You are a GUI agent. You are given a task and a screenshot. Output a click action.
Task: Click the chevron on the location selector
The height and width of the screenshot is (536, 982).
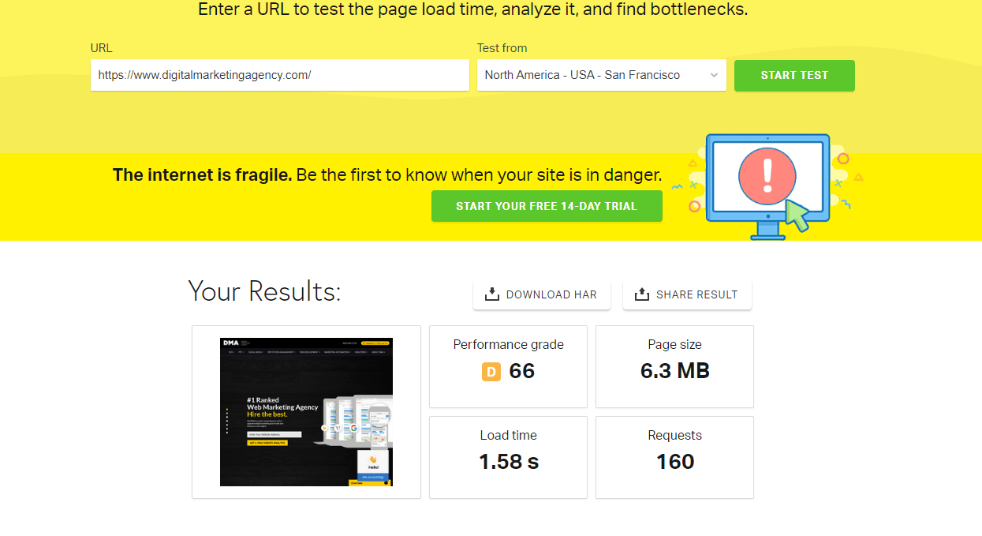[x=712, y=75]
